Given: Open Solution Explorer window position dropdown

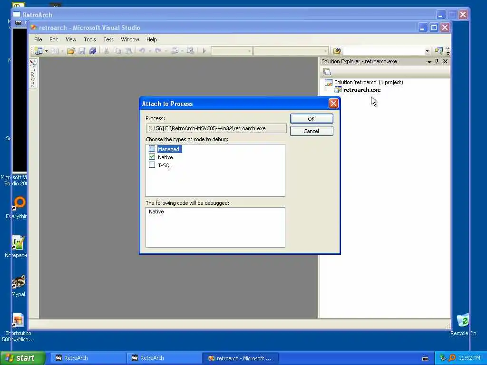Looking at the screenshot, I should coord(429,62).
